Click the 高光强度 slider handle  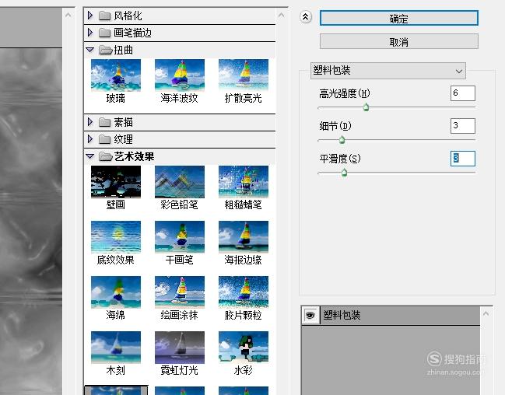tap(366, 107)
